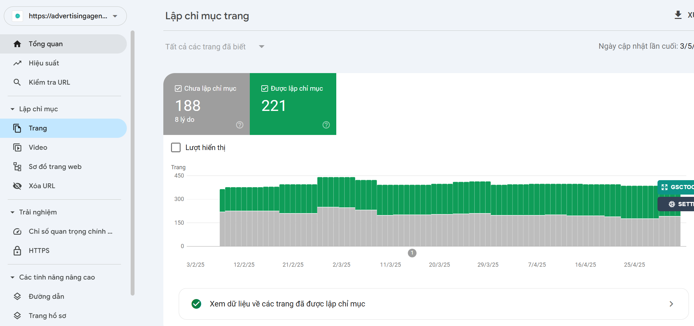Viewport: 694px width, 326px height.
Task: Click the Sơ đồ trang web icon
Action: [17, 167]
